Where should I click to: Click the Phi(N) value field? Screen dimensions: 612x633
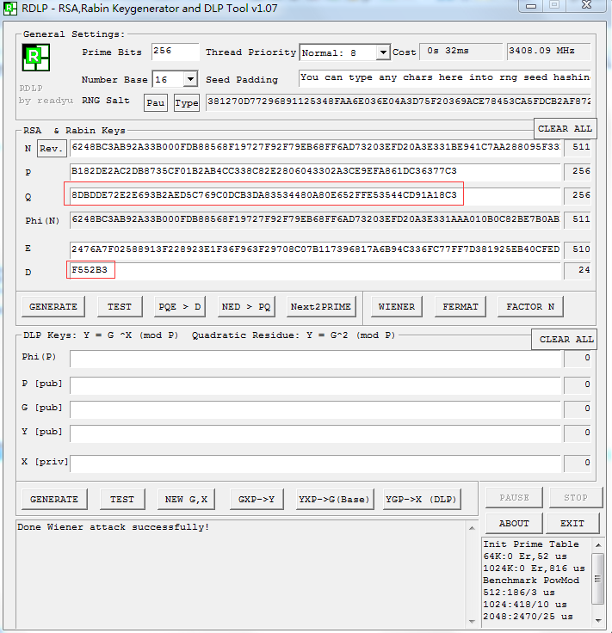tap(315, 220)
